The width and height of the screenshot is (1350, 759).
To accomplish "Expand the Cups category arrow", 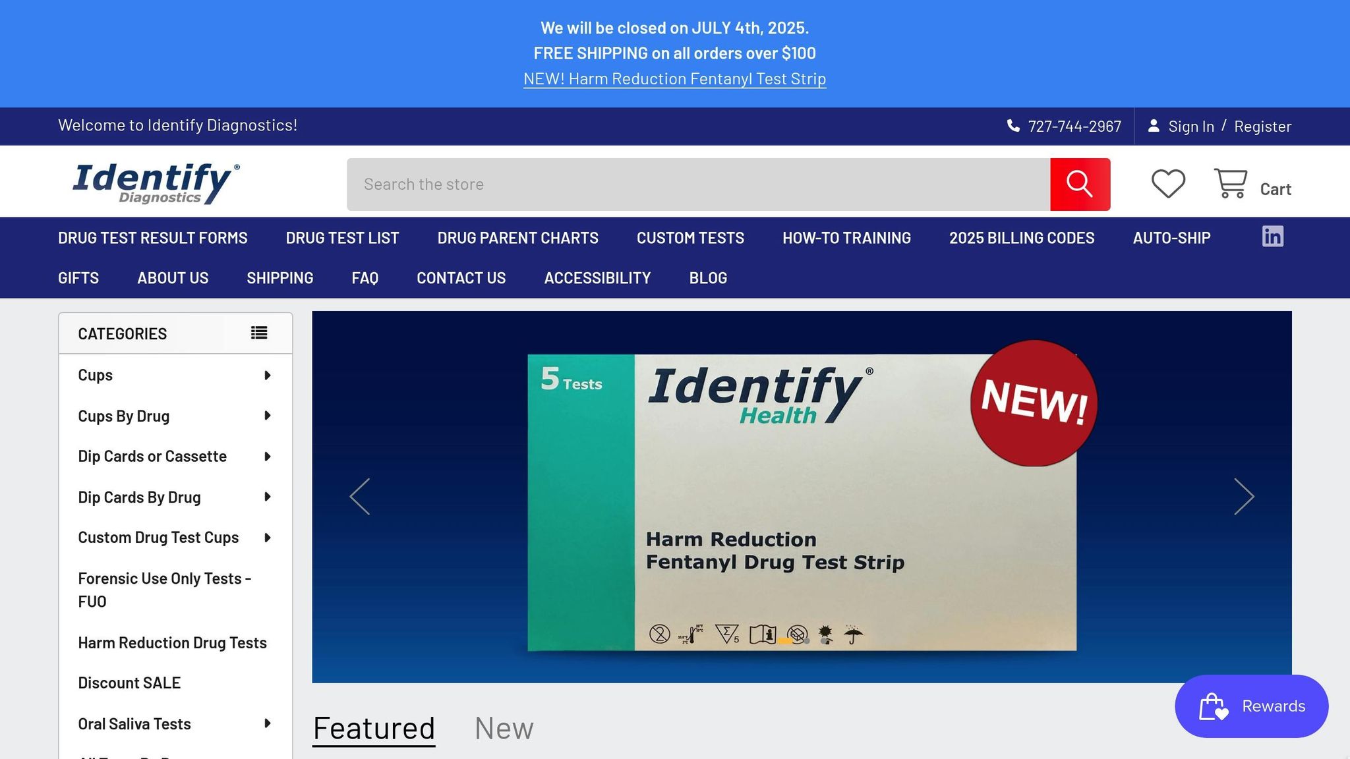I will [x=267, y=376].
